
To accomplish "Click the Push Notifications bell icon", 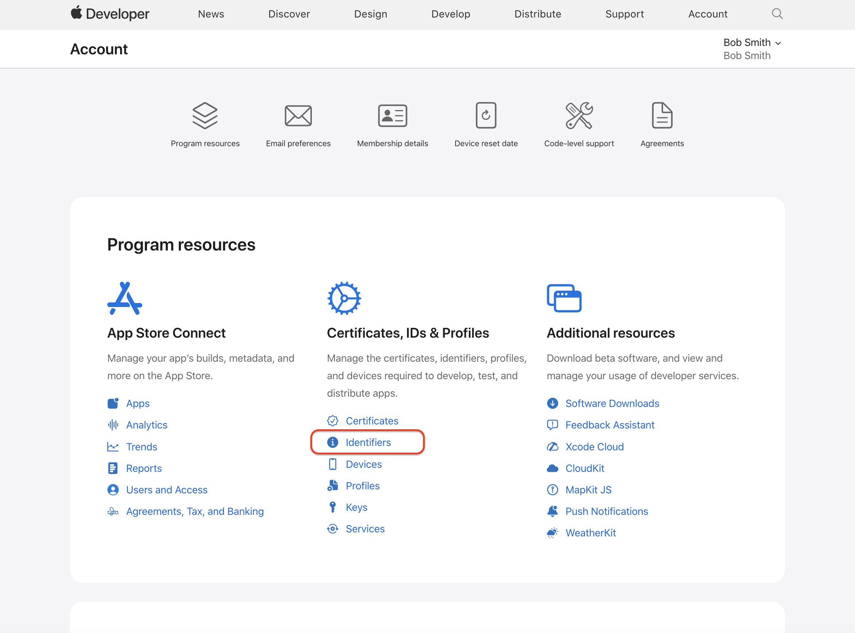I will 553,511.
